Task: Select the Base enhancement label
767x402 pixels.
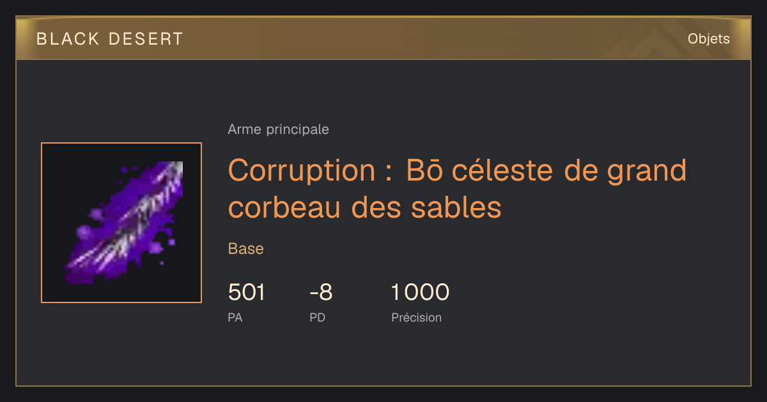Action: [x=245, y=249]
